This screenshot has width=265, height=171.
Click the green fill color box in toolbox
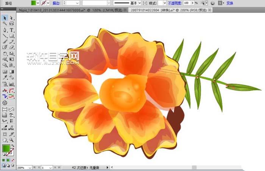click(x=6, y=148)
